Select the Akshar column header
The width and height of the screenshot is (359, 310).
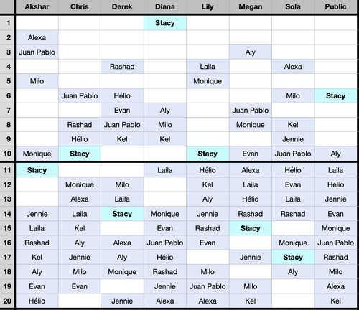(x=37, y=6)
